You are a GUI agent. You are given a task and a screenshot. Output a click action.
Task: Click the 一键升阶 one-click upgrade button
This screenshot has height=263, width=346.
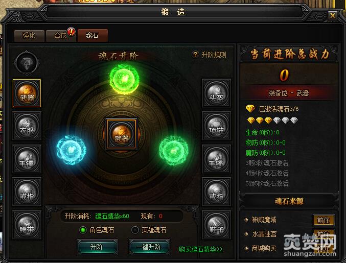(149, 247)
